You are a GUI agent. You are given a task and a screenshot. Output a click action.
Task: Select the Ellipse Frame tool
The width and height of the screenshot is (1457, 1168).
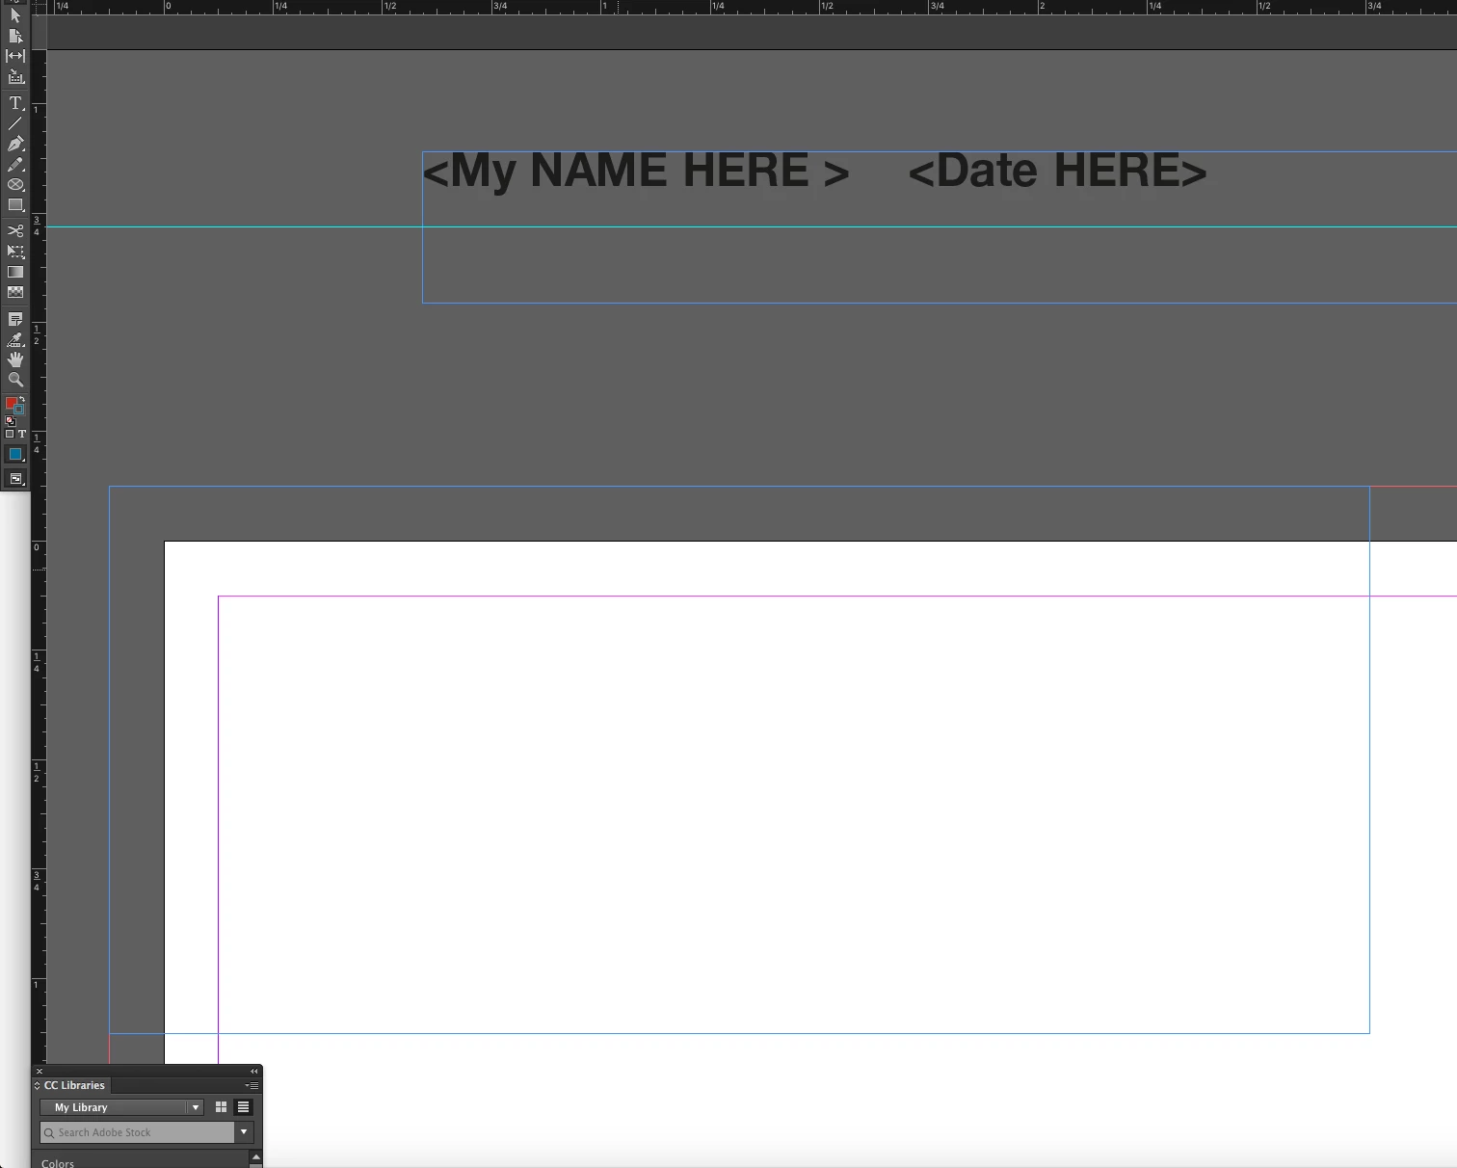coord(15,185)
